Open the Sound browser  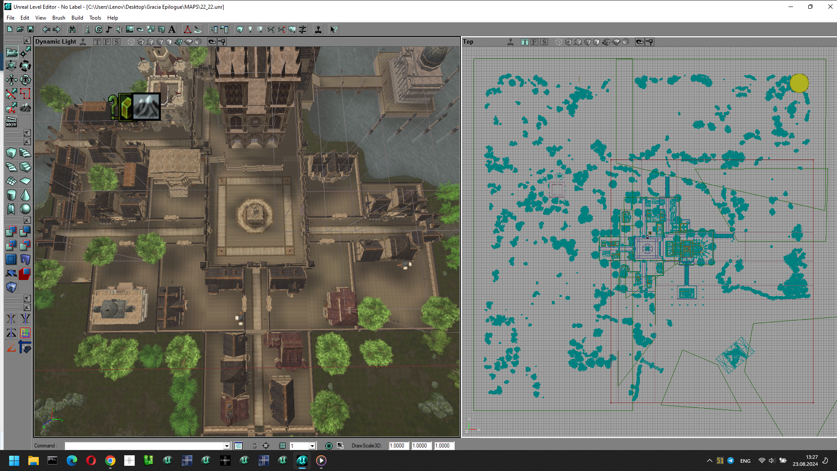(x=119, y=29)
